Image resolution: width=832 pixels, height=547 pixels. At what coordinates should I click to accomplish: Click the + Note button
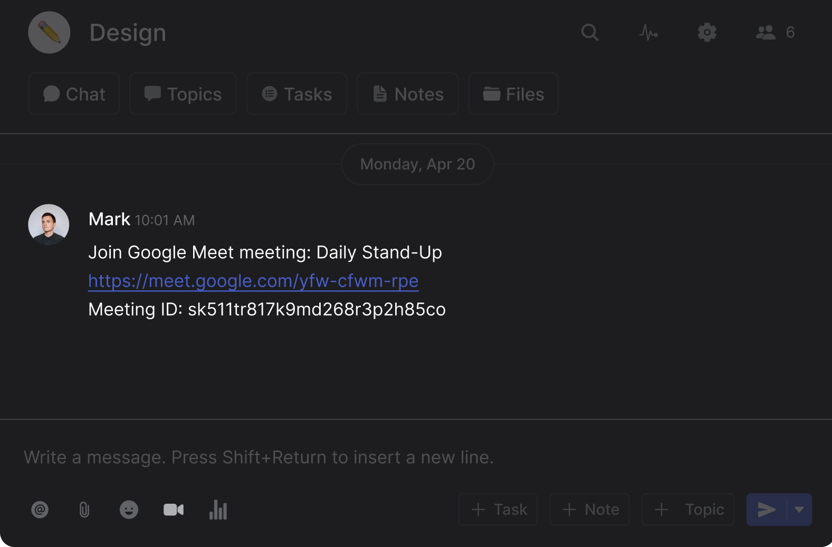tap(590, 510)
